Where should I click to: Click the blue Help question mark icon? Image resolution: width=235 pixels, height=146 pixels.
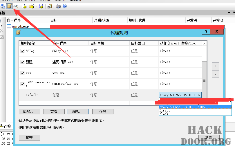pos(65,6)
